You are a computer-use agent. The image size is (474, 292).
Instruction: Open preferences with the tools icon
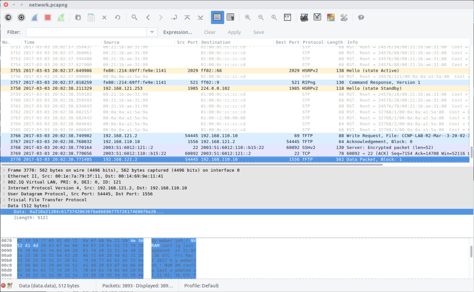click(344, 18)
